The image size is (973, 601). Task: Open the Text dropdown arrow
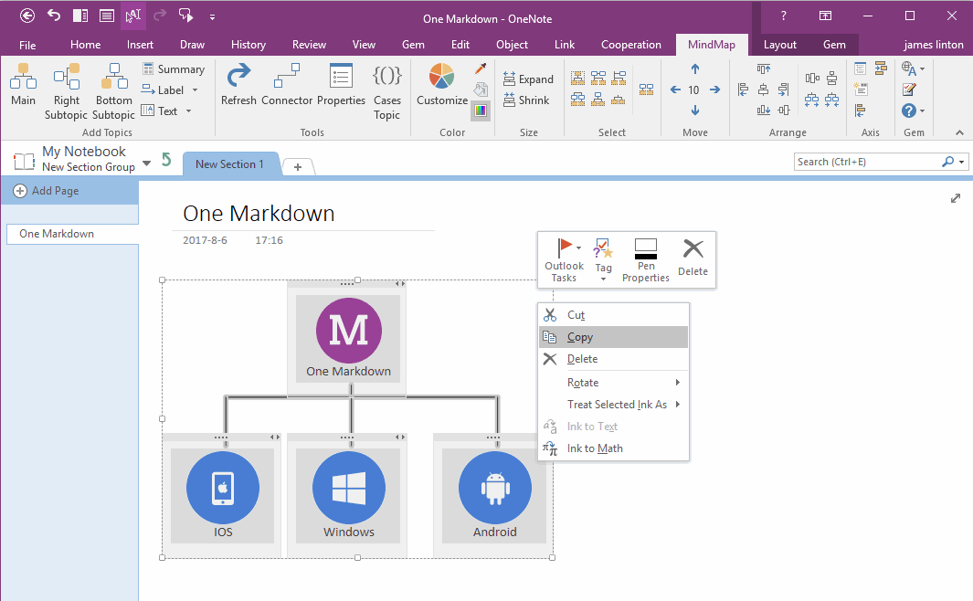188,111
